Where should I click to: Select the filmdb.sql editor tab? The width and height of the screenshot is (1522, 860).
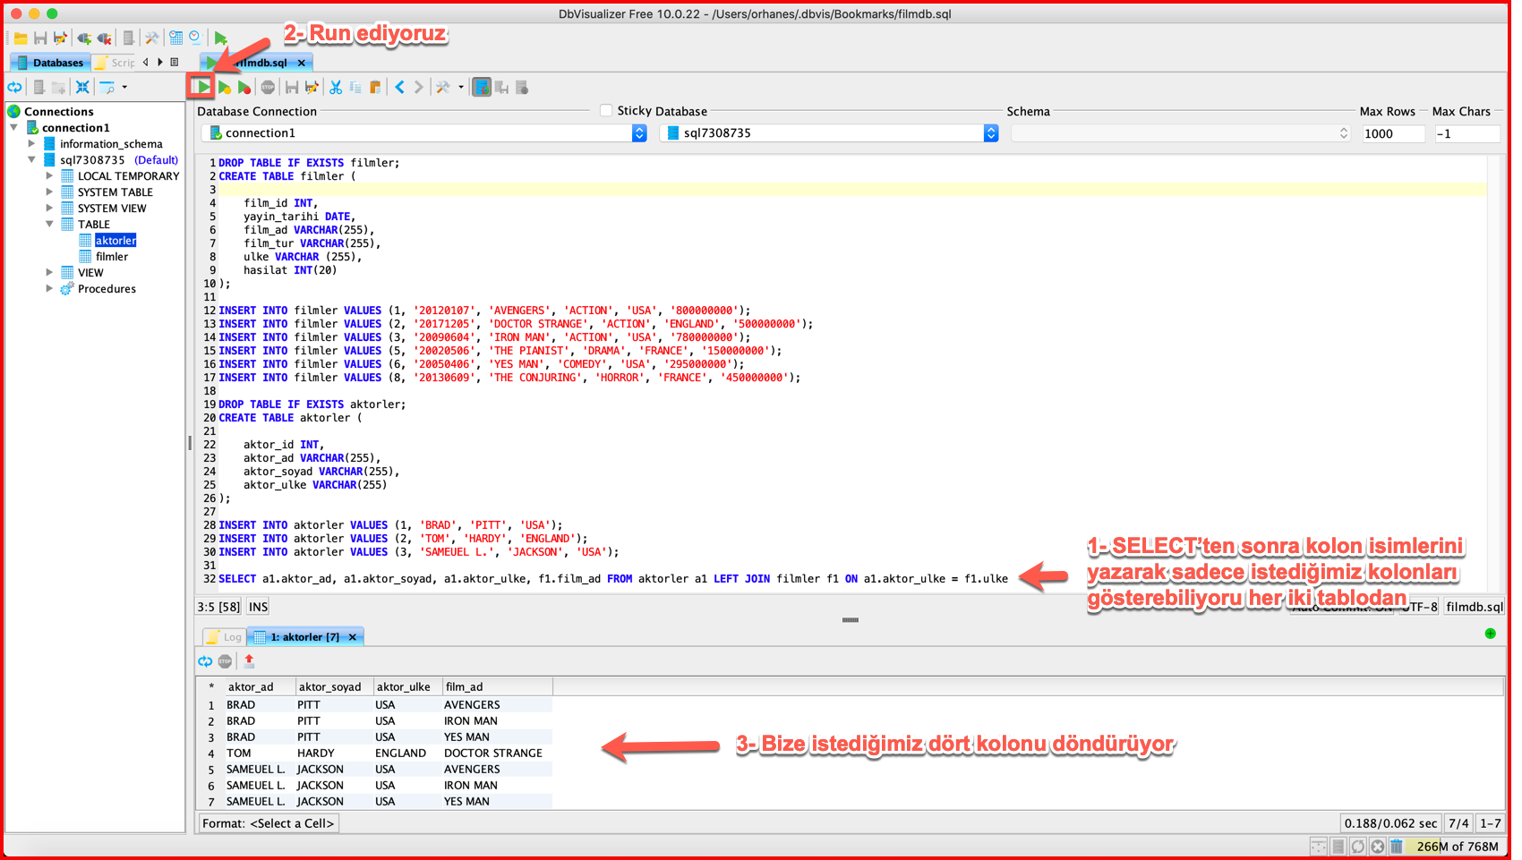click(255, 62)
